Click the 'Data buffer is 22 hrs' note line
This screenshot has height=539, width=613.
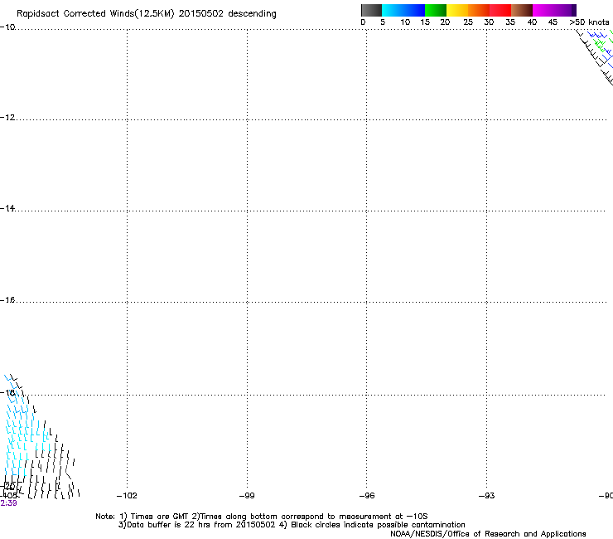[x=292, y=525]
